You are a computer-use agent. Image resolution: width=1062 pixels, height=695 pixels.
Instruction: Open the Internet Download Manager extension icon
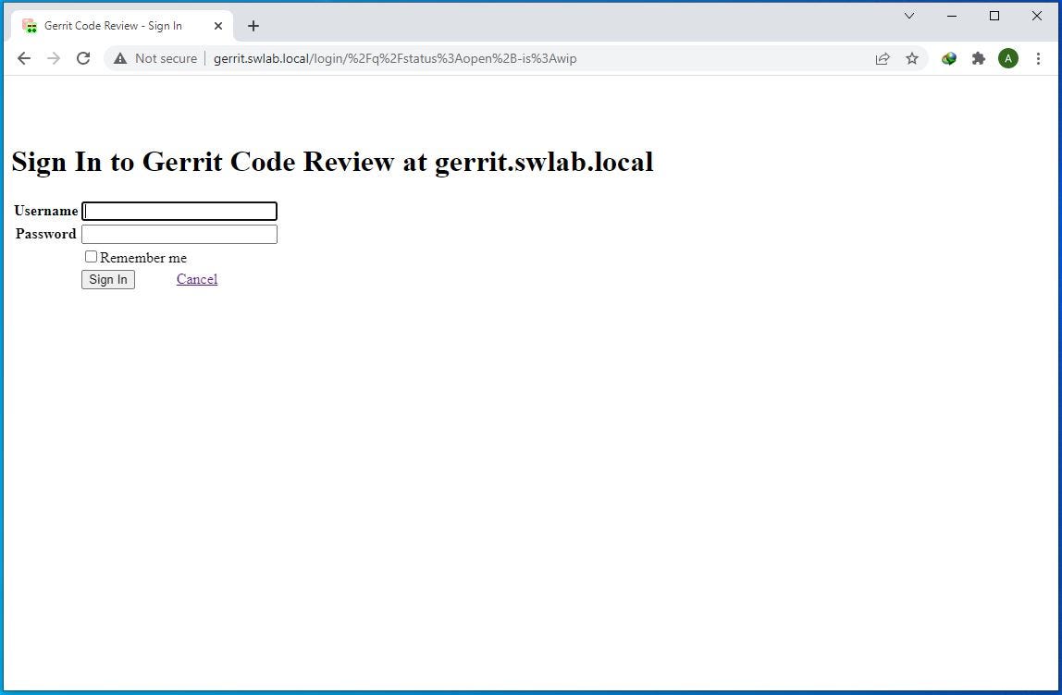coord(948,58)
